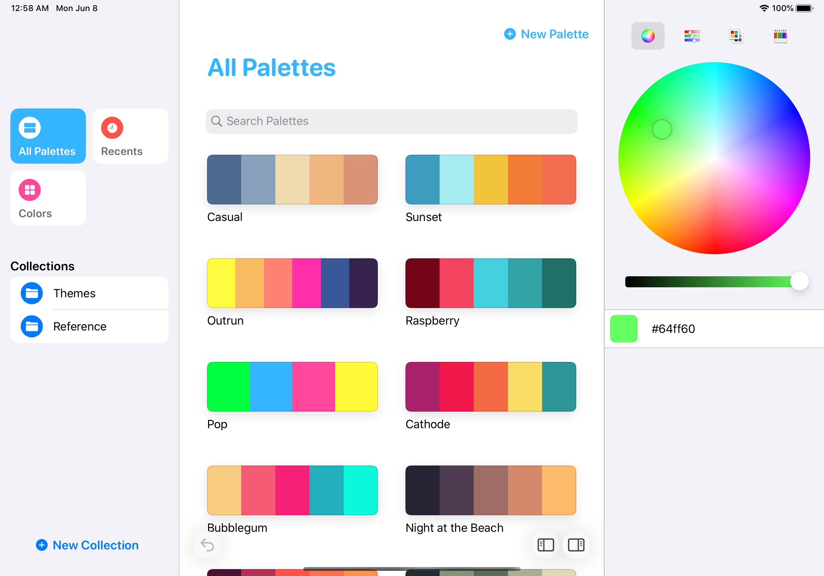Open the Themes collection

(89, 293)
